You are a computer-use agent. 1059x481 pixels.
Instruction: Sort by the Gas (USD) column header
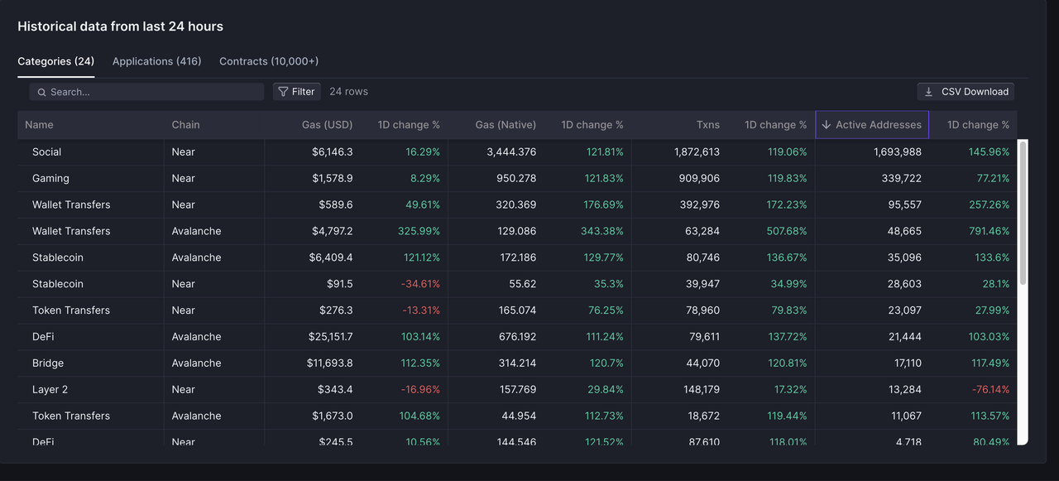(327, 125)
